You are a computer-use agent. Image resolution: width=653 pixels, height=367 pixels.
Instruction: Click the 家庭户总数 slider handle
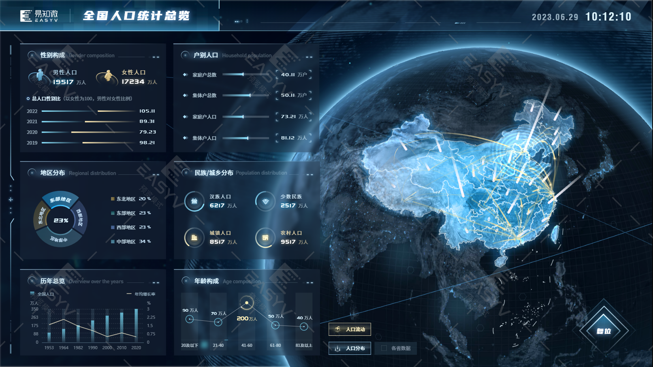[x=243, y=74]
